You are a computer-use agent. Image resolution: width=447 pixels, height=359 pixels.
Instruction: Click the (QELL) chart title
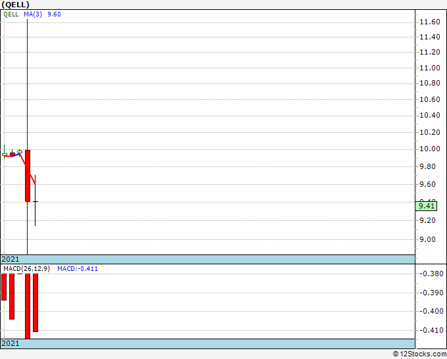coord(15,5)
